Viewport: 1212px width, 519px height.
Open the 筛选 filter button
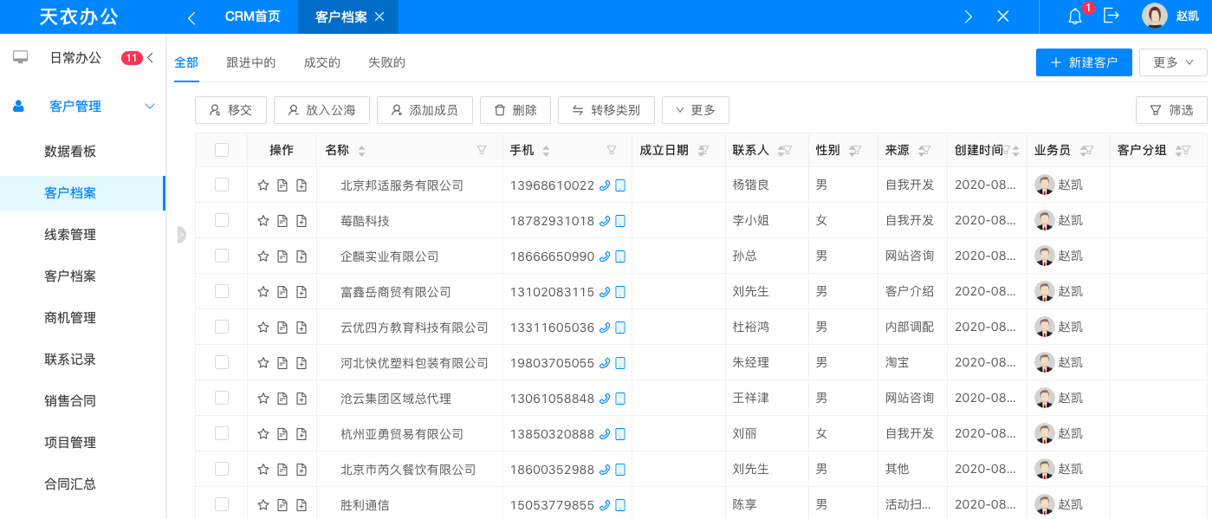click(1171, 110)
